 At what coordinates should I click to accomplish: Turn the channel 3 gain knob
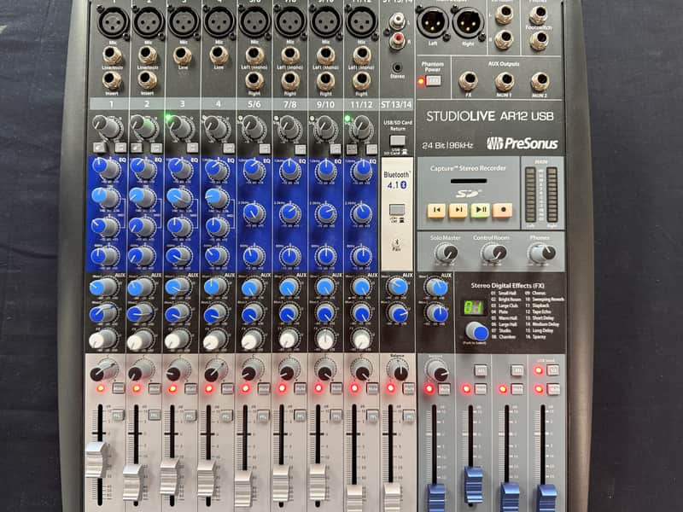[180, 127]
